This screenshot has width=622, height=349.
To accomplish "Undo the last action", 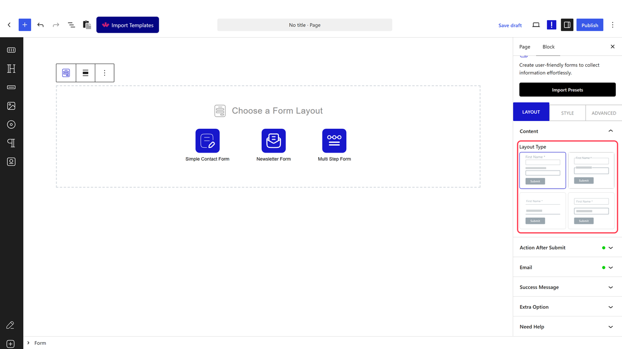I will [x=40, y=25].
